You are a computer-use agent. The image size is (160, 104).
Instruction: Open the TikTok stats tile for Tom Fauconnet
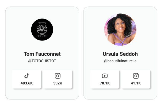tap(27, 79)
